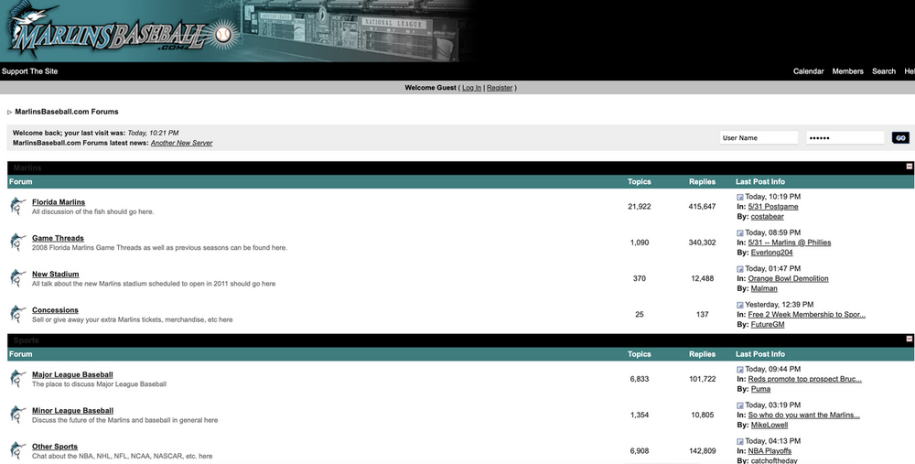915x464 pixels.
Task: Click last-post icon next to Today, 10:19 PM
Action: click(740, 198)
